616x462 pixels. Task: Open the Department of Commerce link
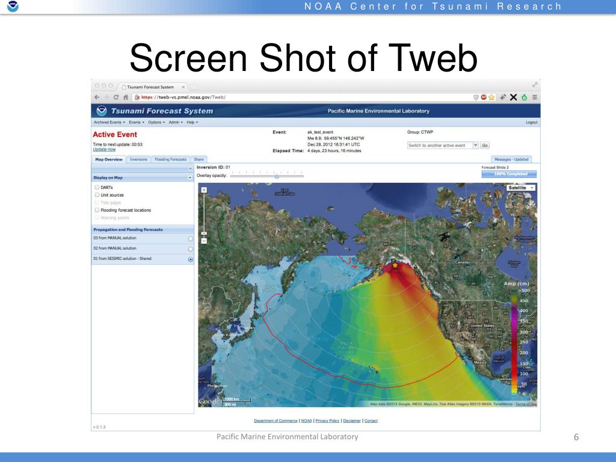276,420
